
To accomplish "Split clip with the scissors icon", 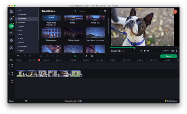I will (41, 56).
